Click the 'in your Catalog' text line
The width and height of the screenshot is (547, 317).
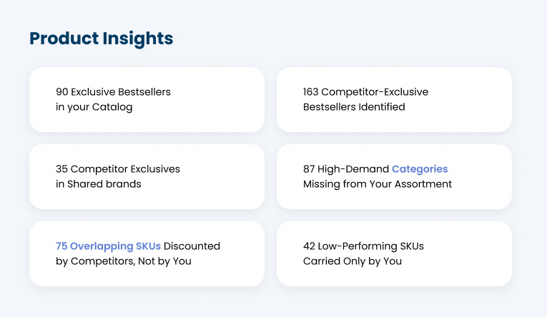pyautogui.click(x=94, y=107)
